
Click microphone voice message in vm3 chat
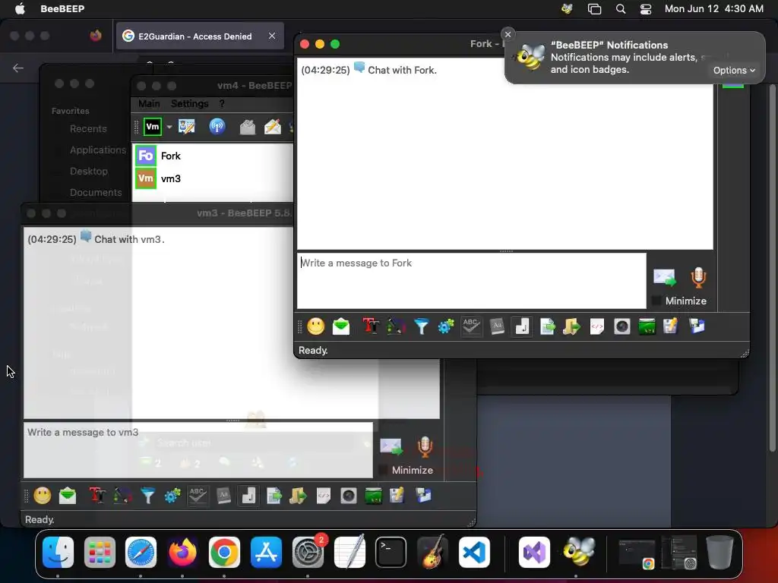click(x=424, y=446)
